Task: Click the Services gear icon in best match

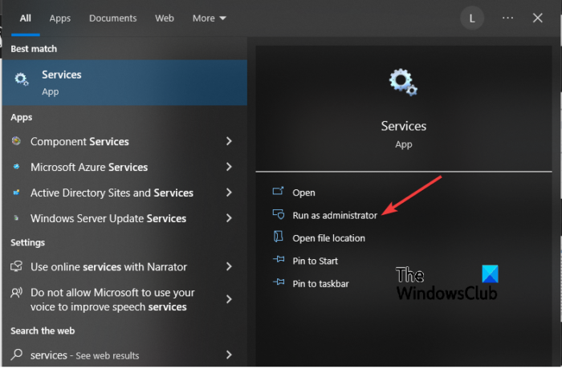Action: (21, 79)
